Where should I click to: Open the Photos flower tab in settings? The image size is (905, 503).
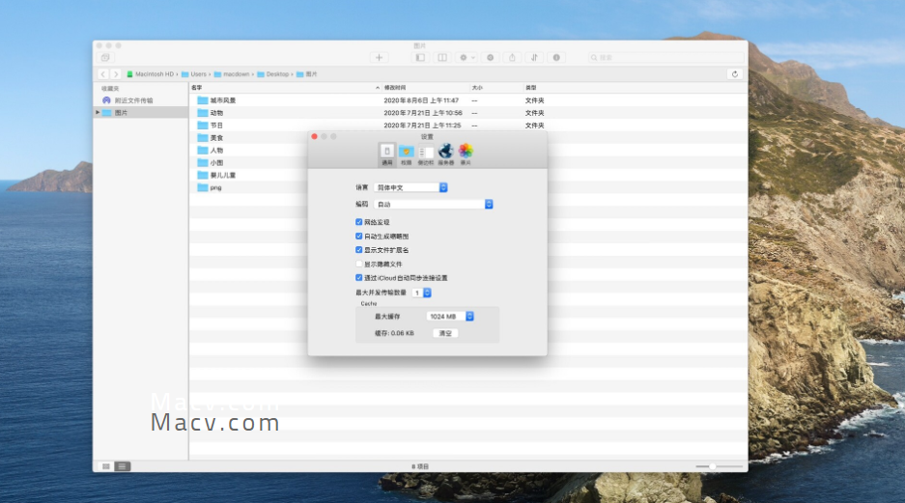(466, 154)
